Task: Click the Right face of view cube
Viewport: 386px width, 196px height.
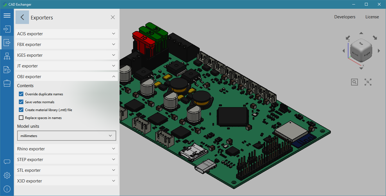Action: (367, 54)
